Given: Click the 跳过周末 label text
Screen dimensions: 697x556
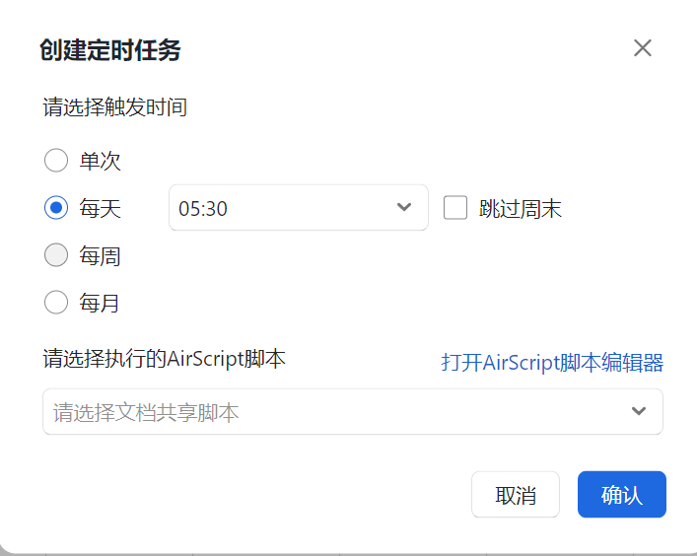Looking at the screenshot, I should point(521,208).
